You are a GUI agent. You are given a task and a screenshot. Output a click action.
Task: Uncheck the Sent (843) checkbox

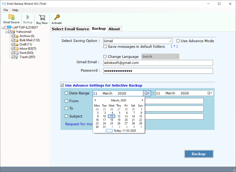tap(13, 53)
